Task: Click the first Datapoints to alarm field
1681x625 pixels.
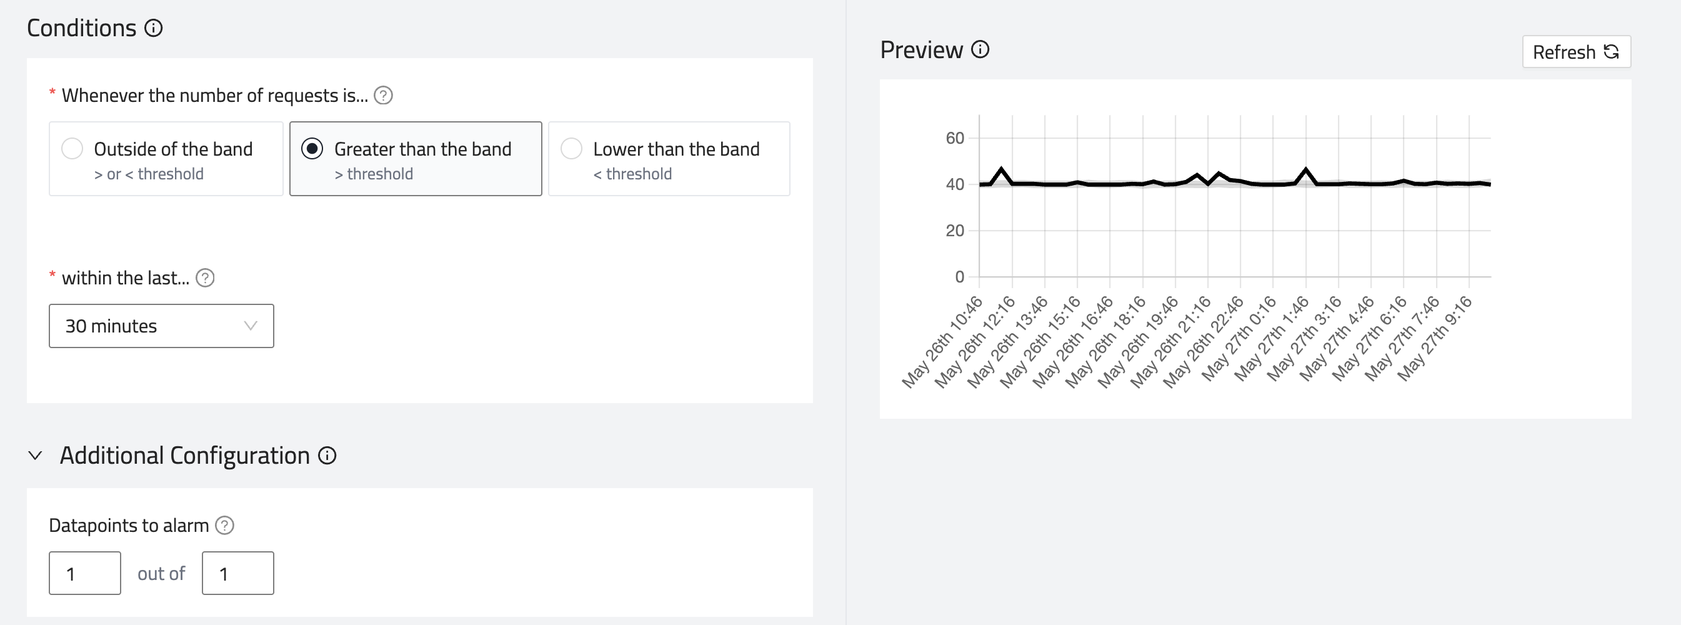Action: pos(85,572)
